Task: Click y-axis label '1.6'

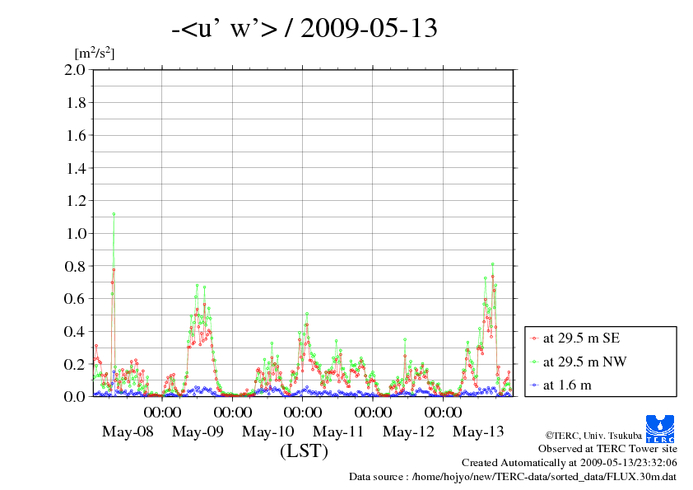Action: 75,135
